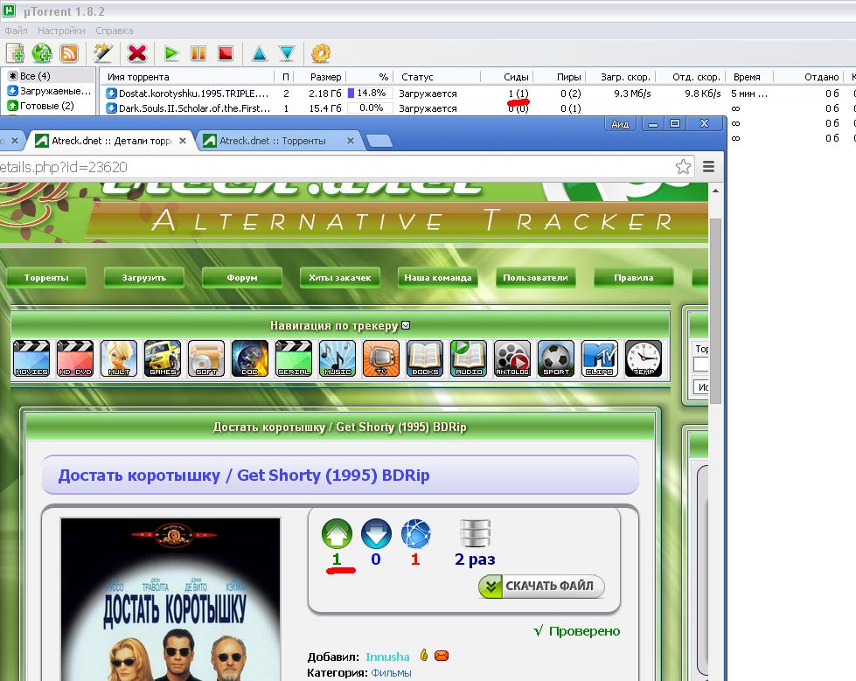This screenshot has height=681, width=856.
Task: Open the RSS feed toolbar icon
Action: pos(69,53)
